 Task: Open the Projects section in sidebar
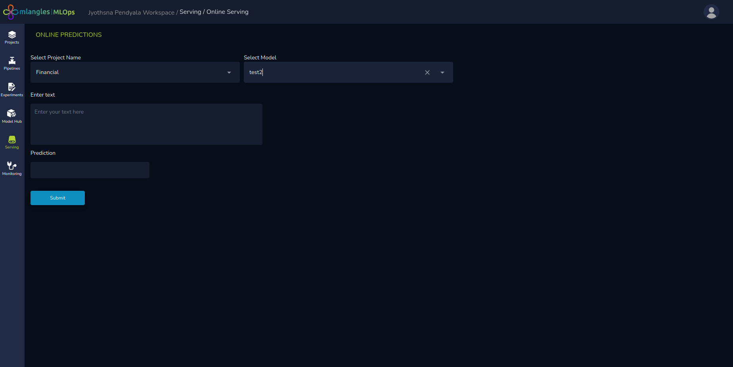[12, 37]
